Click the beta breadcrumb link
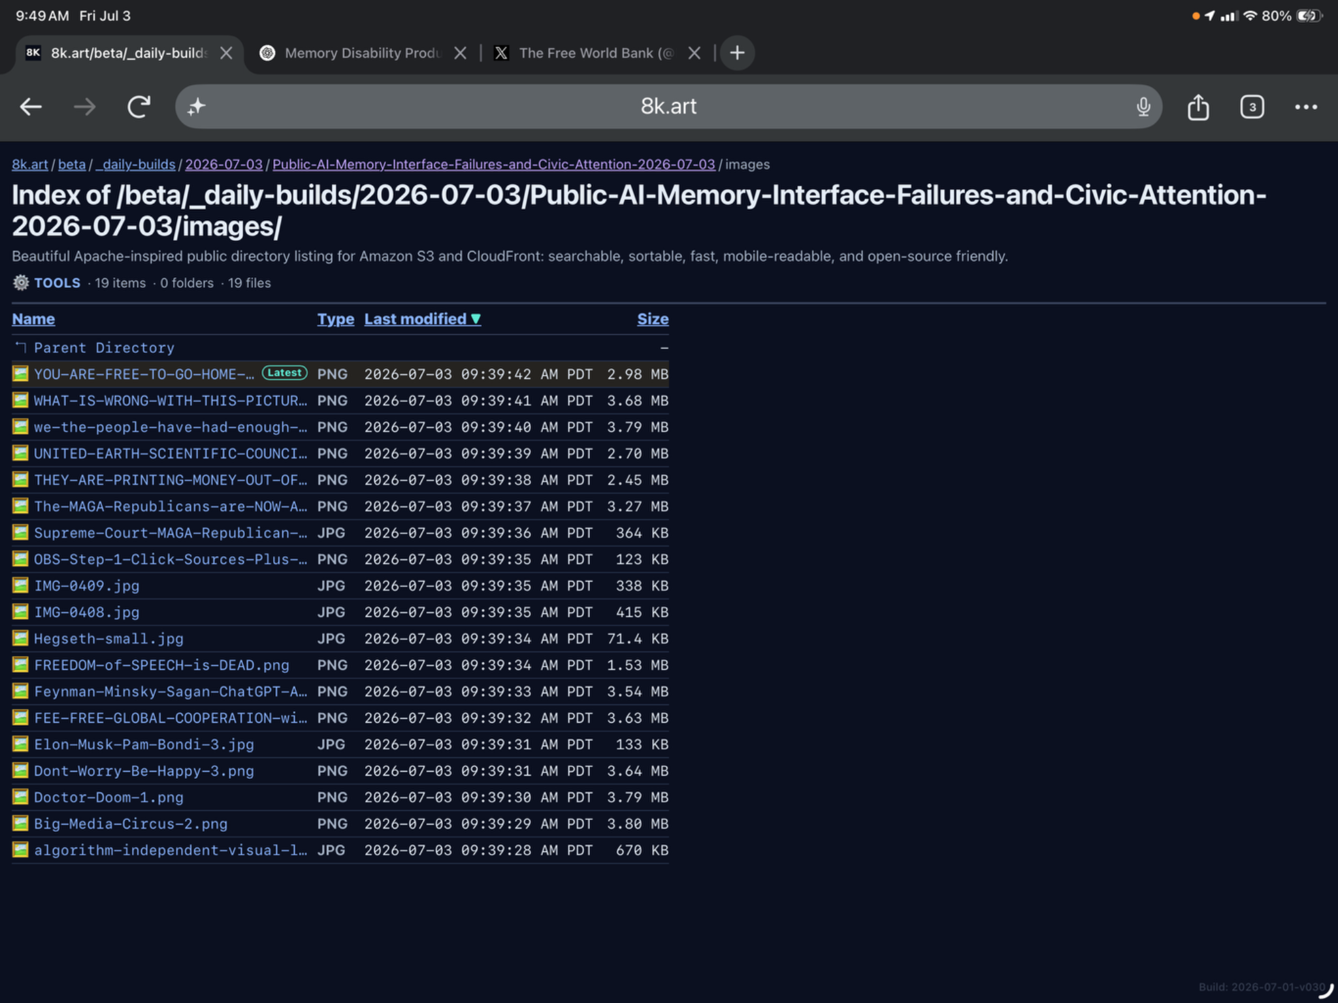Viewport: 1338px width, 1003px height. [x=72, y=165]
